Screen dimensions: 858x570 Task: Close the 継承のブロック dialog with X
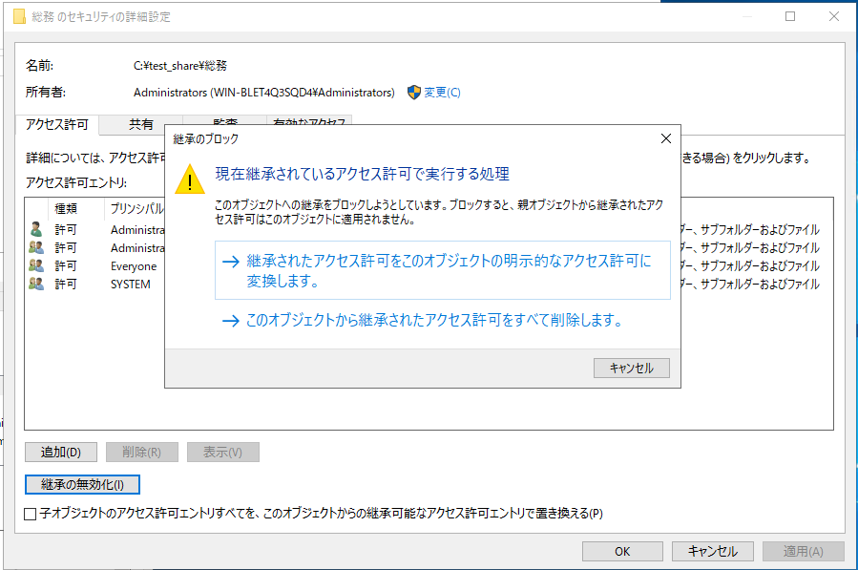point(666,138)
